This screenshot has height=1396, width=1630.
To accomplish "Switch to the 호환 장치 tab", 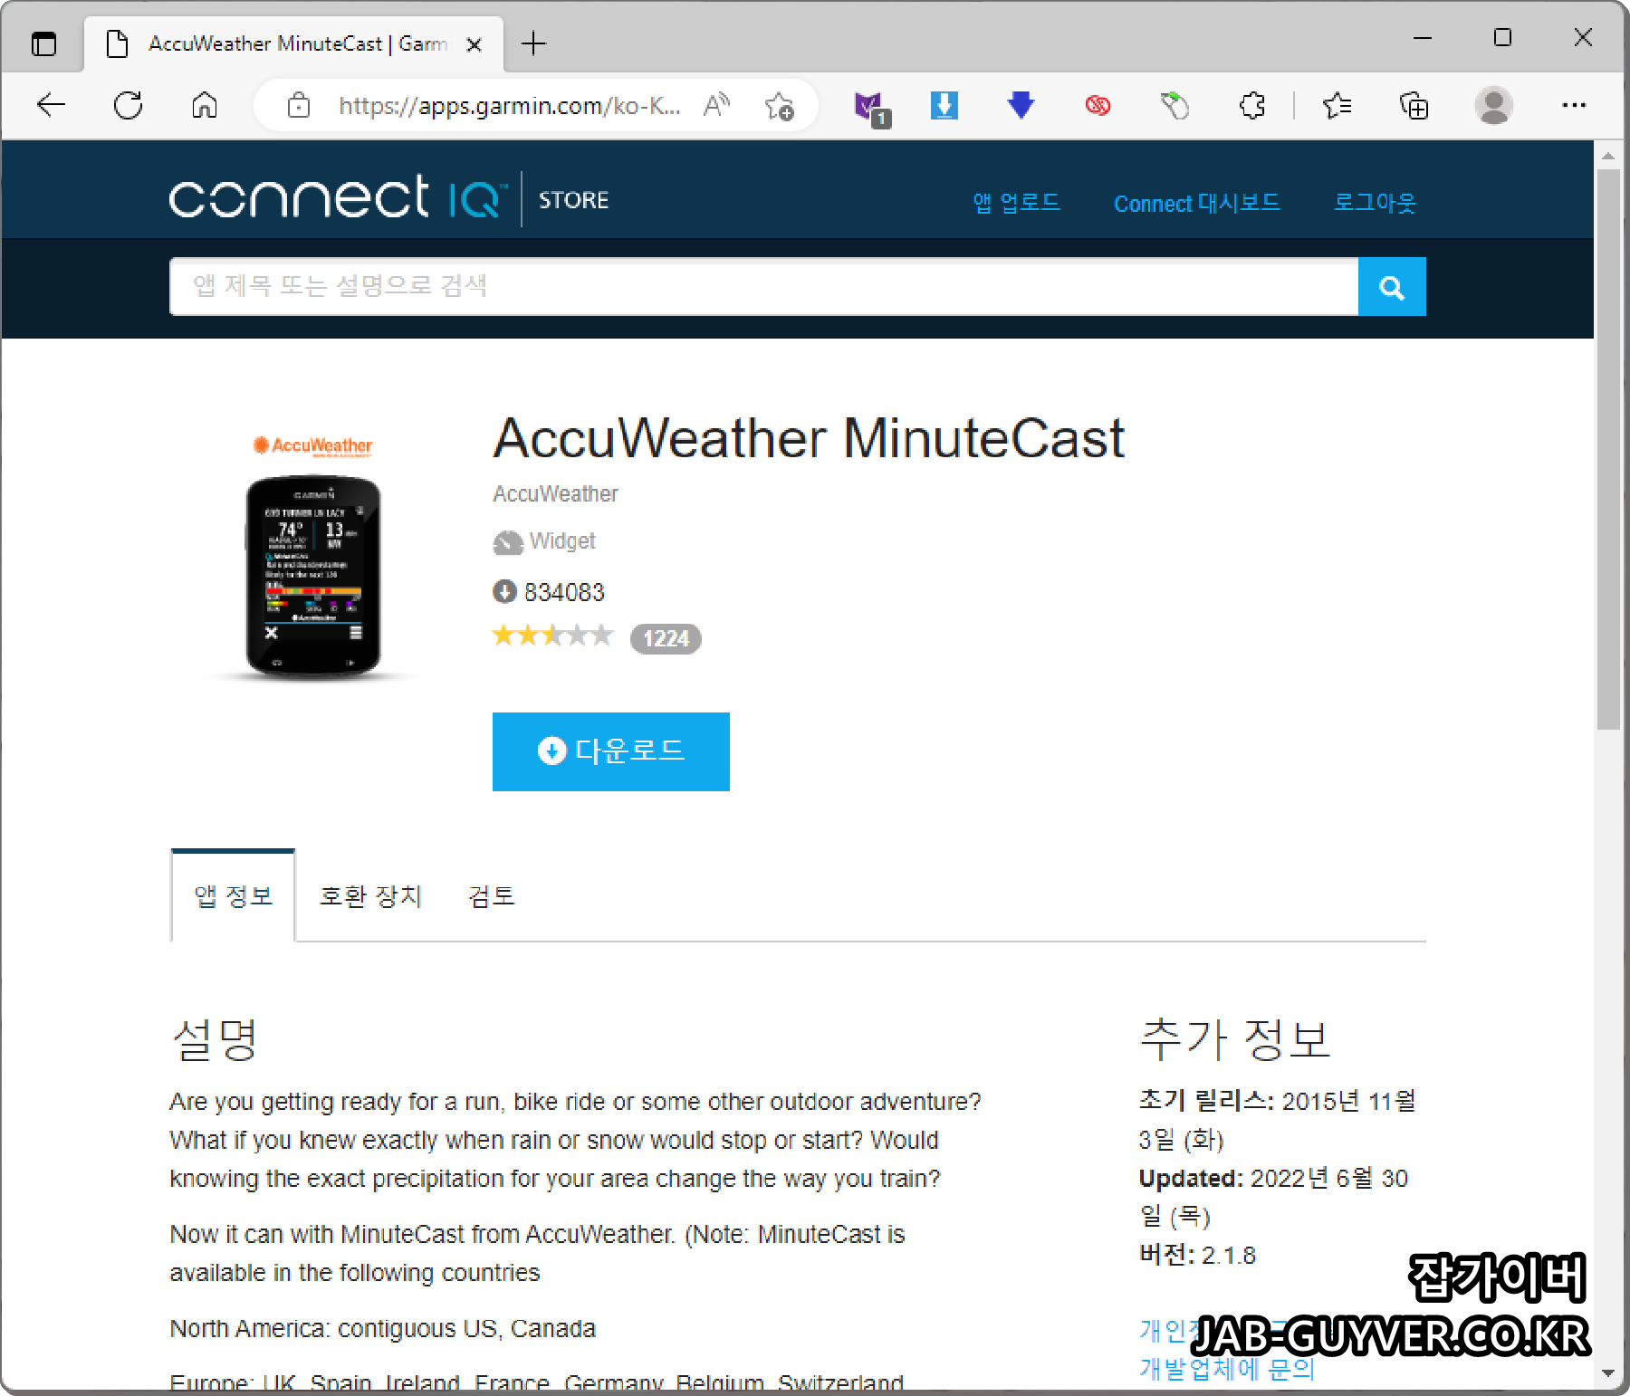I will tap(371, 896).
